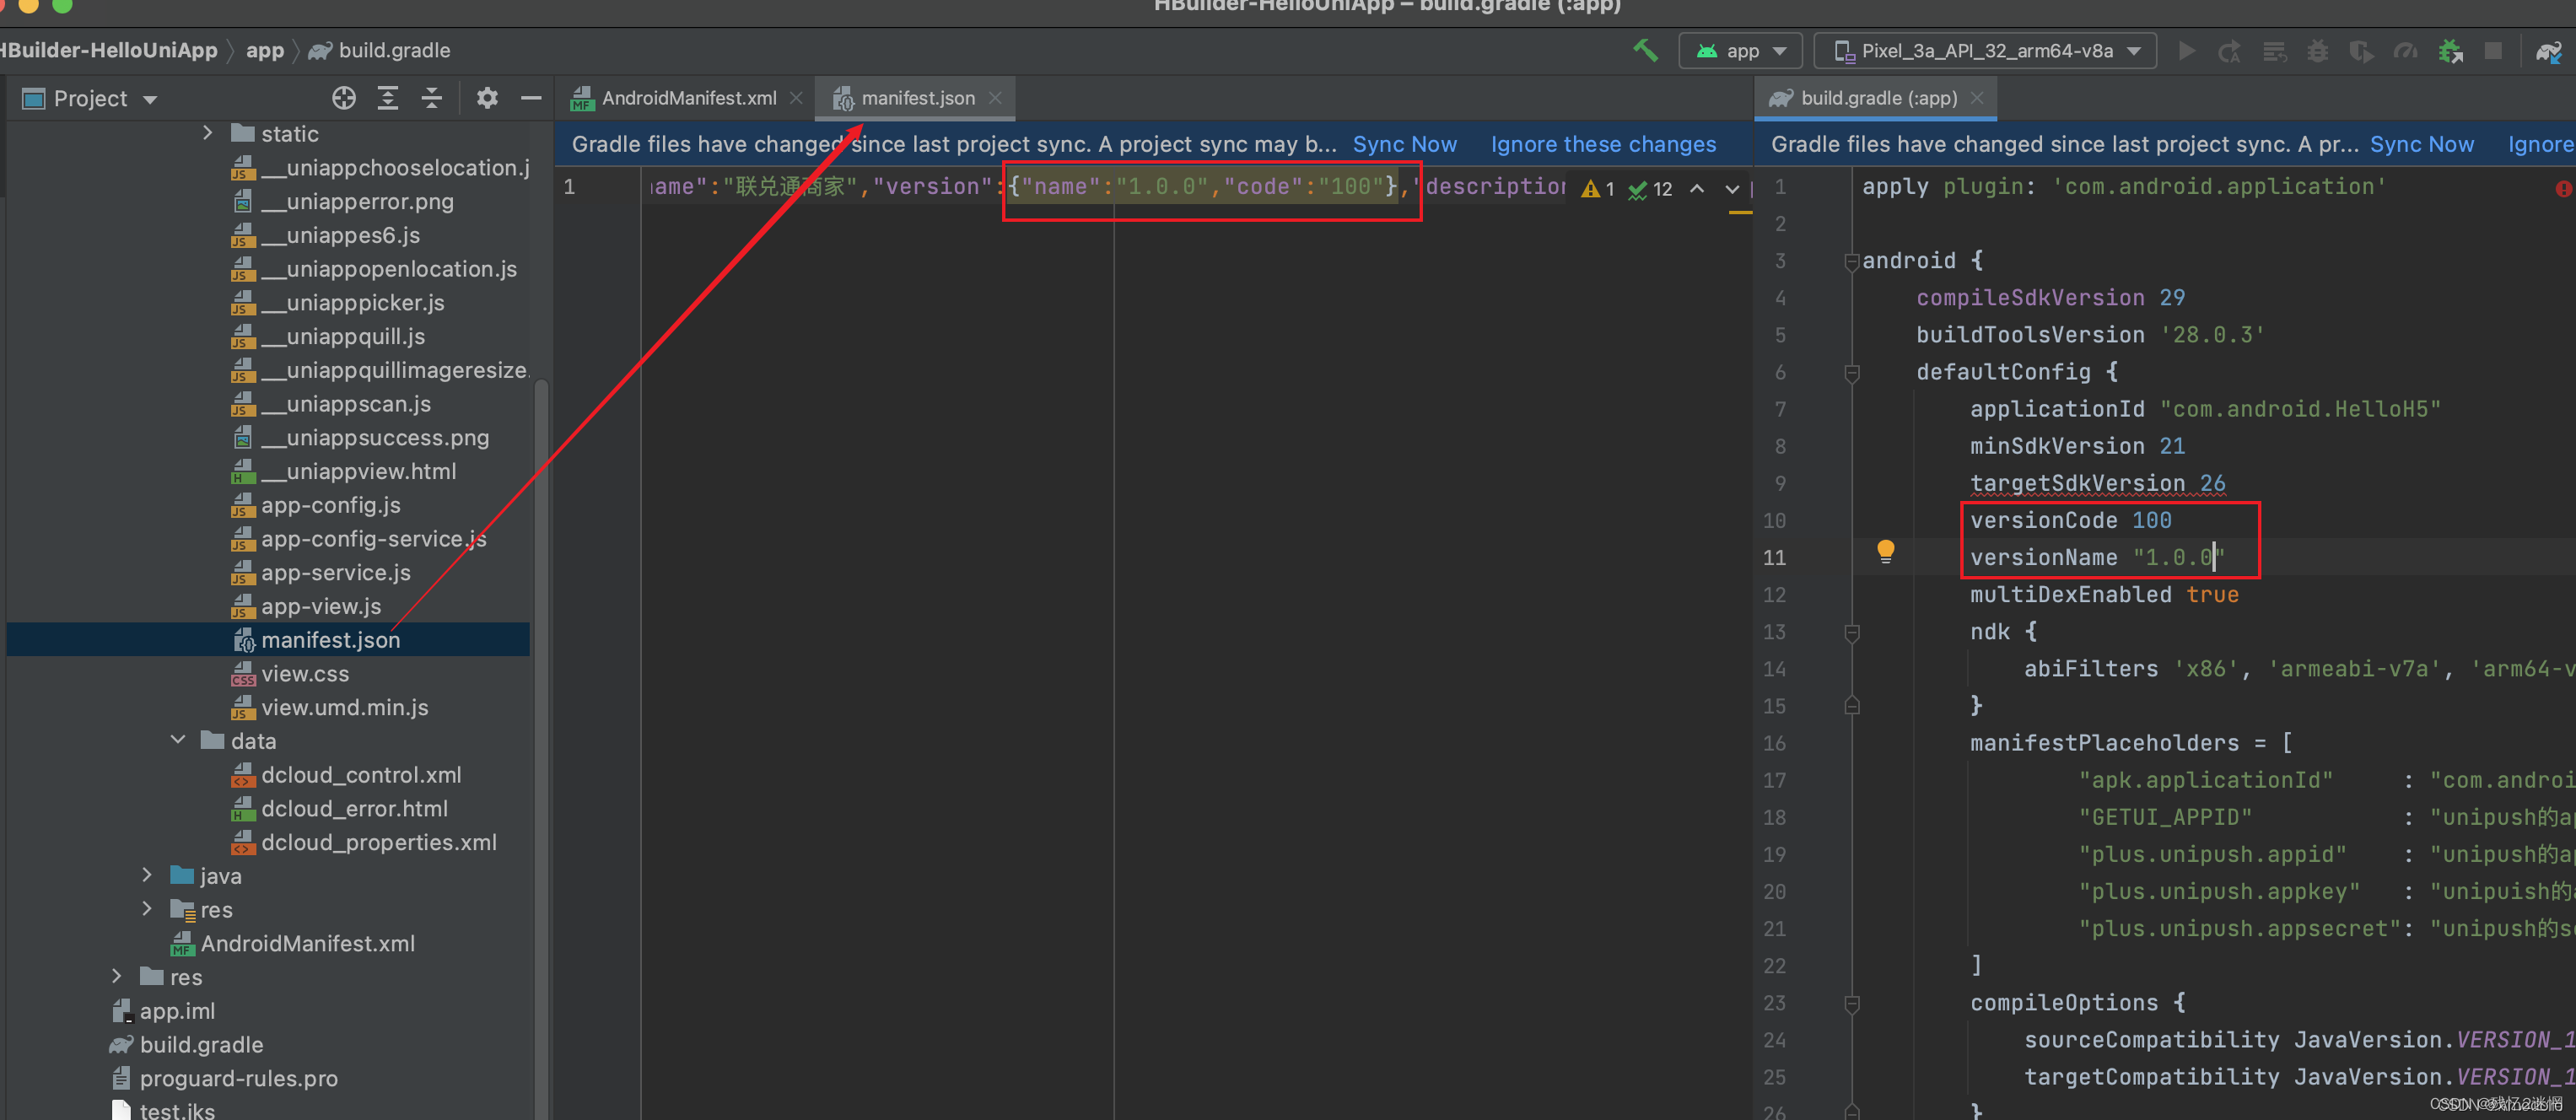
Task: Open Project panel settings gear
Action: (486, 98)
